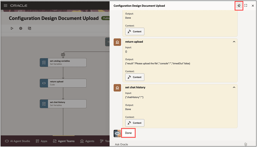
Task: Click the attachment paperclip icon
Action: point(245,144)
